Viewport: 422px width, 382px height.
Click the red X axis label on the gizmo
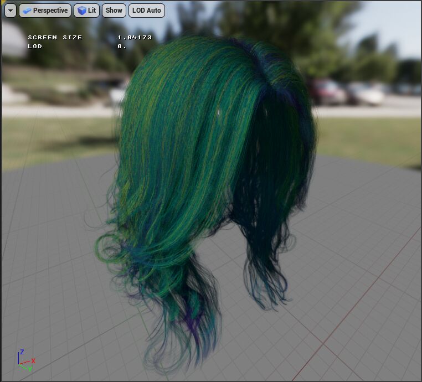[x=34, y=360]
